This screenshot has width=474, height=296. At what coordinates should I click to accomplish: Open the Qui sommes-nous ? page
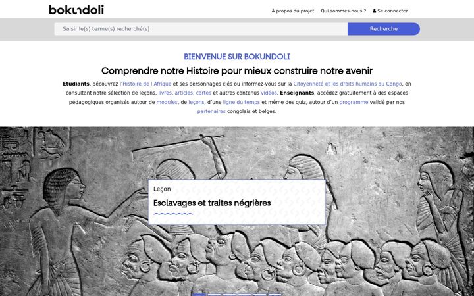343,11
